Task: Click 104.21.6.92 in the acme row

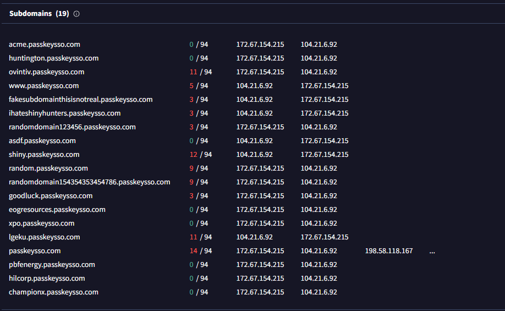Action: click(319, 45)
